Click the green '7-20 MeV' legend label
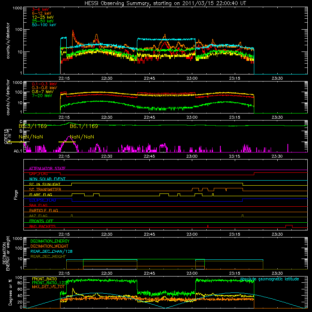 click(x=42, y=96)
